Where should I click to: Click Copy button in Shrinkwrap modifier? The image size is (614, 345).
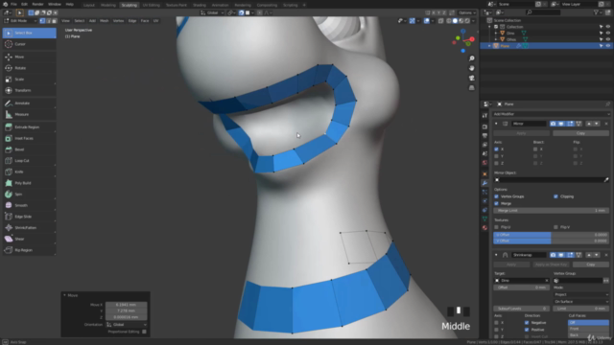591,264
